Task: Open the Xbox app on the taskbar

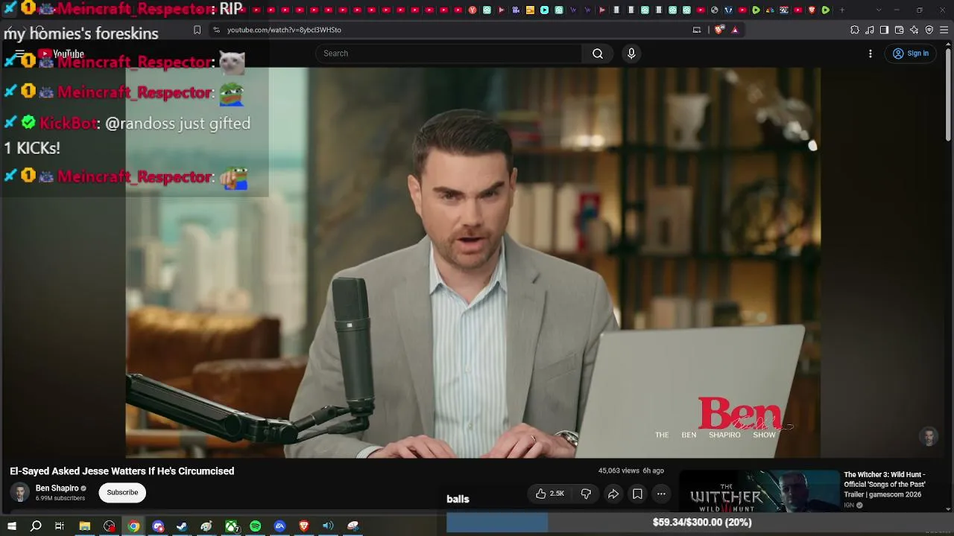Action: 232,526
